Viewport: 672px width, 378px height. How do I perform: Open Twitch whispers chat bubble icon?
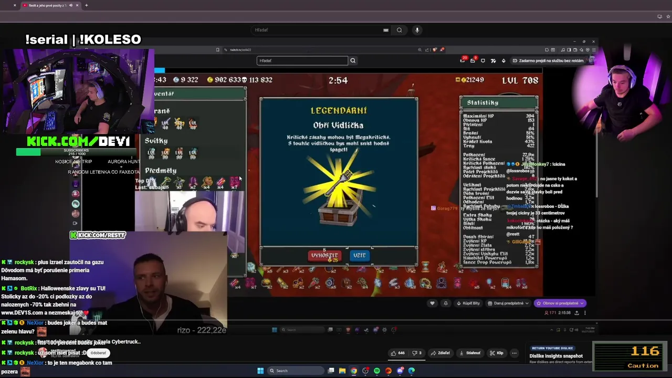(483, 60)
